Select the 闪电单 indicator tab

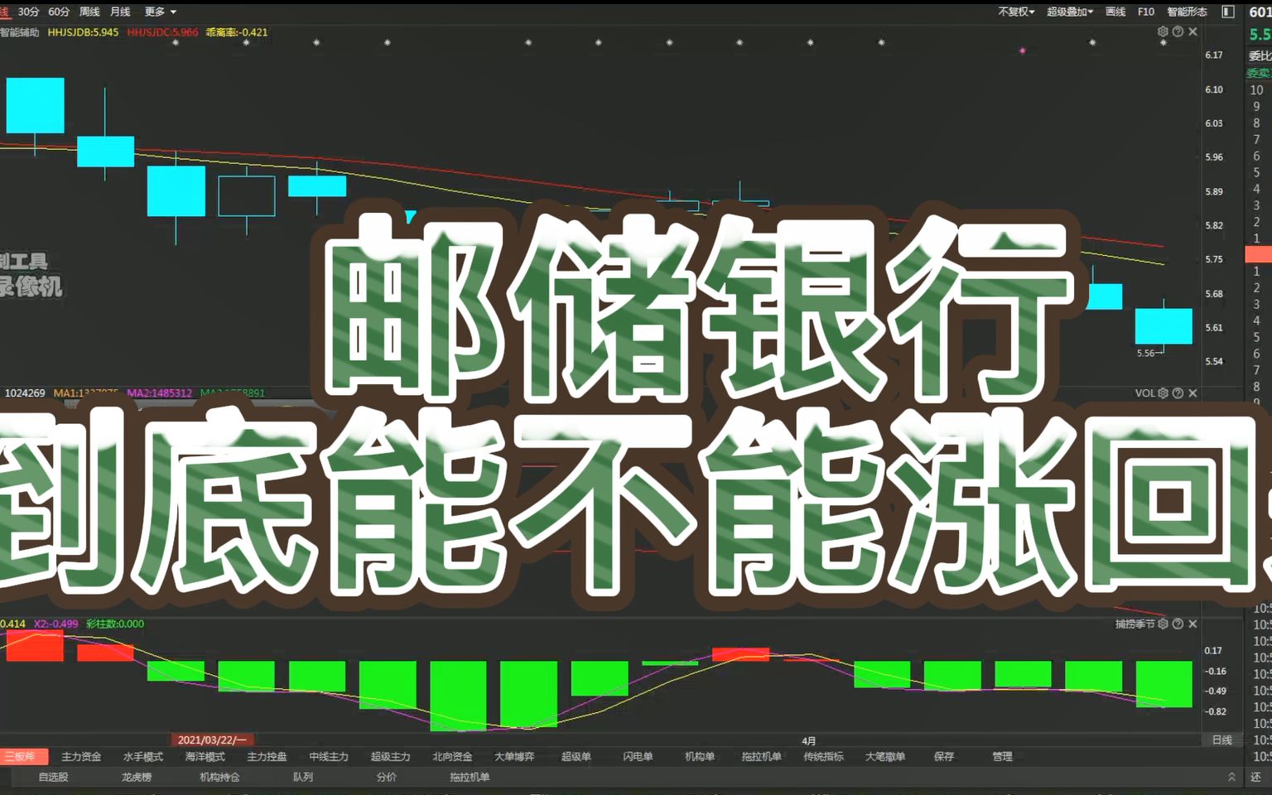pos(638,756)
